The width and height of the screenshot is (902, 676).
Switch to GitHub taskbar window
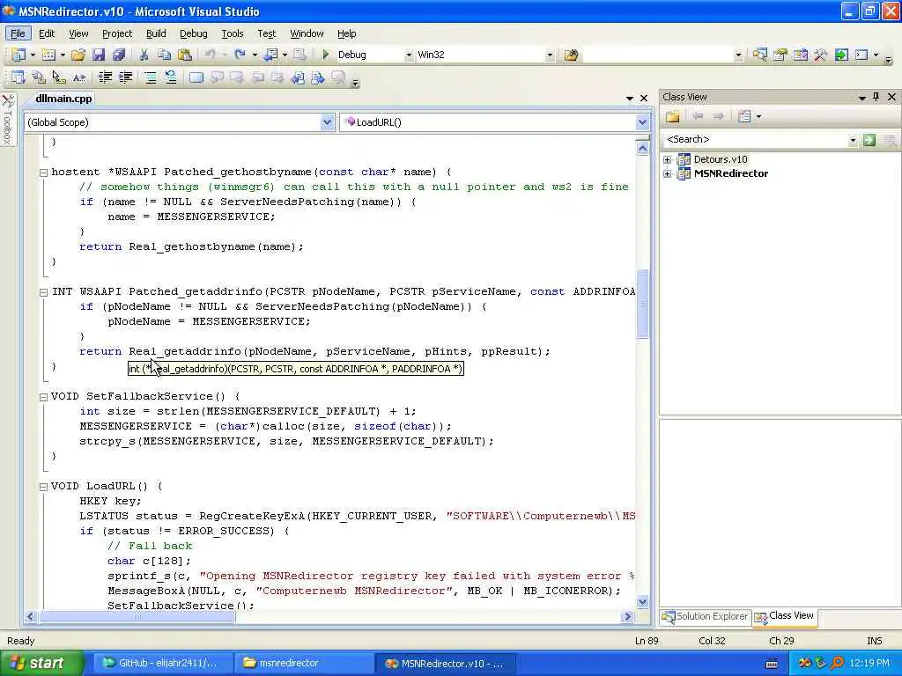pyautogui.click(x=161, y=664)
